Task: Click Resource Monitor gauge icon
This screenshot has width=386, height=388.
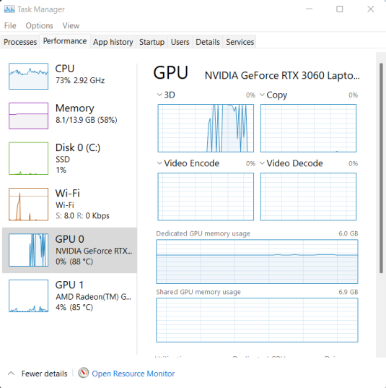Action: tap(83, 373)
